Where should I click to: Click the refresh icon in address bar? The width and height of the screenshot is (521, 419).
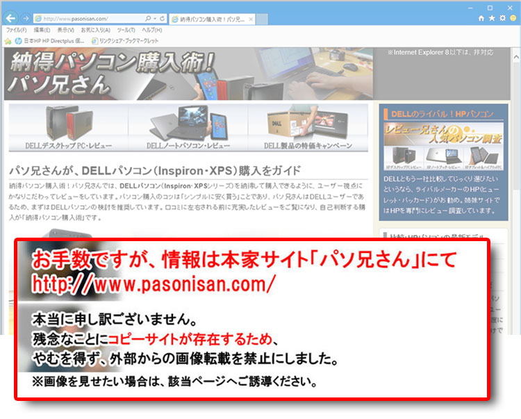click(x=162, y=18)
